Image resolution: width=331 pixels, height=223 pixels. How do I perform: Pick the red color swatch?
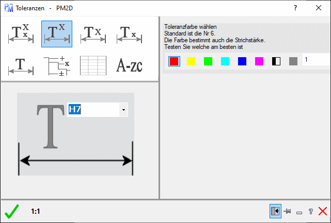[x=174, y=61]
